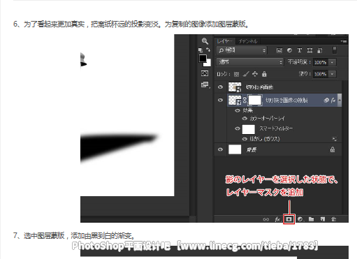This screenshot has width=357, height=259.
Task: Filter layers by text type (T)
Action: pyautogui.click(x=300, y=50)
